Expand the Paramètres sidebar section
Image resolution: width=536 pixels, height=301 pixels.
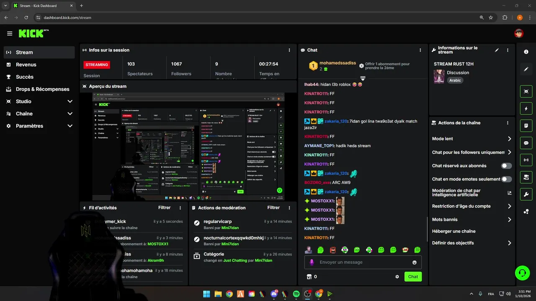pyautogui.click(x=39, y=126)
